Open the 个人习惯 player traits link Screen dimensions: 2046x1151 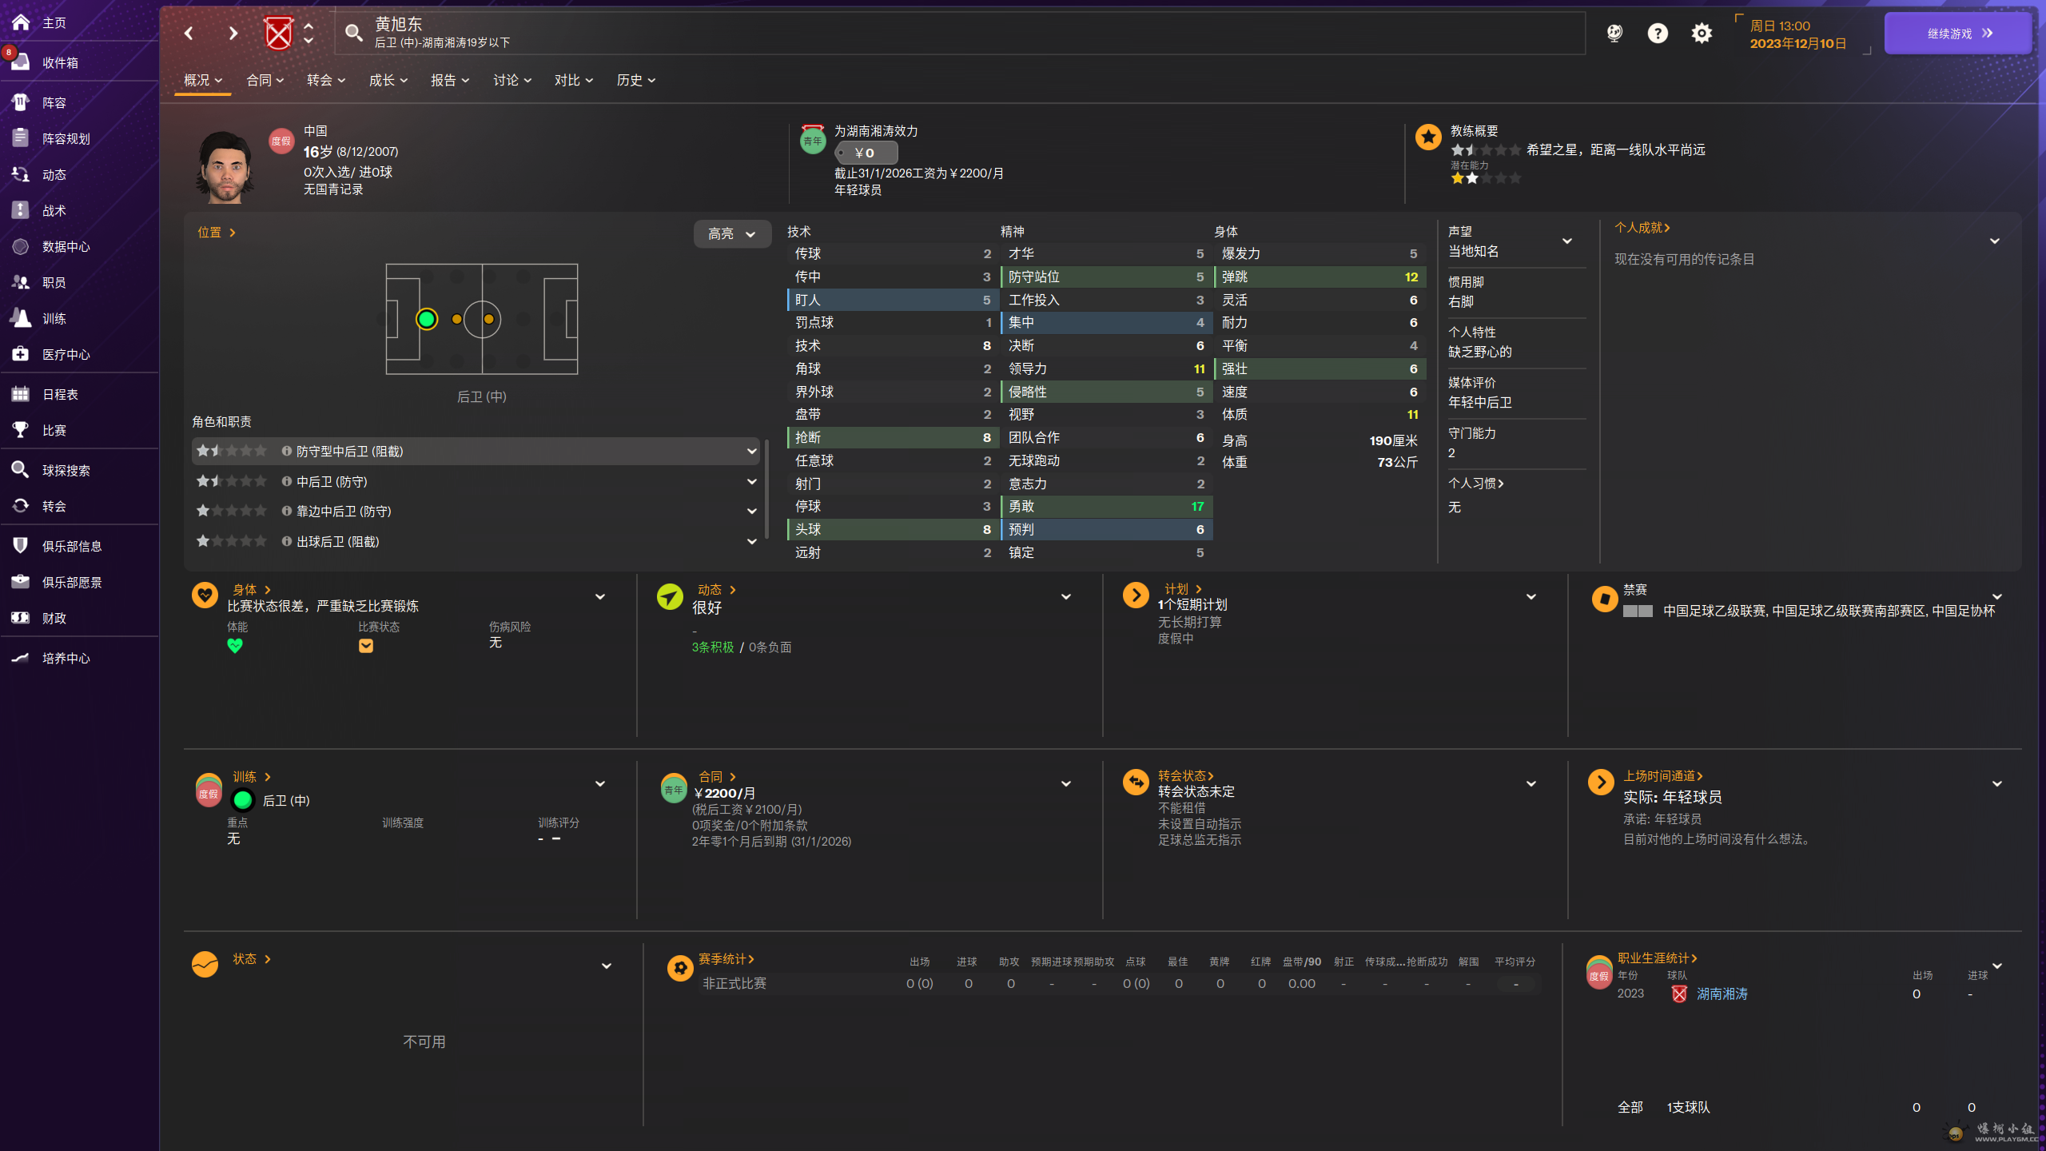point(1476,483)
